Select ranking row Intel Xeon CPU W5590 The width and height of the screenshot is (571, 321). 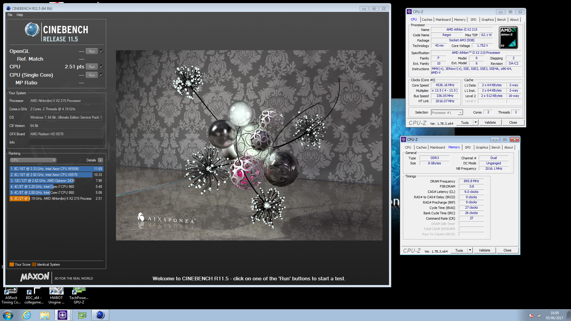(x=56, y=169)
